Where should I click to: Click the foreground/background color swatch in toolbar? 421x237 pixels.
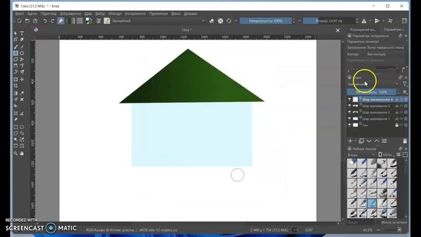tap(89, 21)
